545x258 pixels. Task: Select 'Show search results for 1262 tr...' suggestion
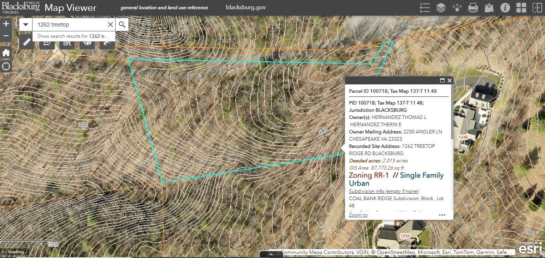coord(73,36)
